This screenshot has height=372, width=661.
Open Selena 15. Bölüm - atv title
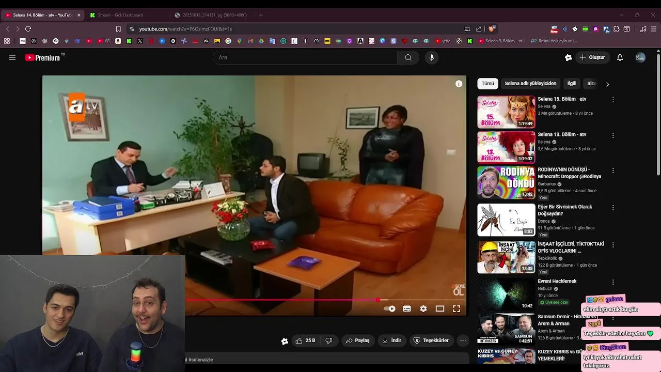tap(562, 99)
